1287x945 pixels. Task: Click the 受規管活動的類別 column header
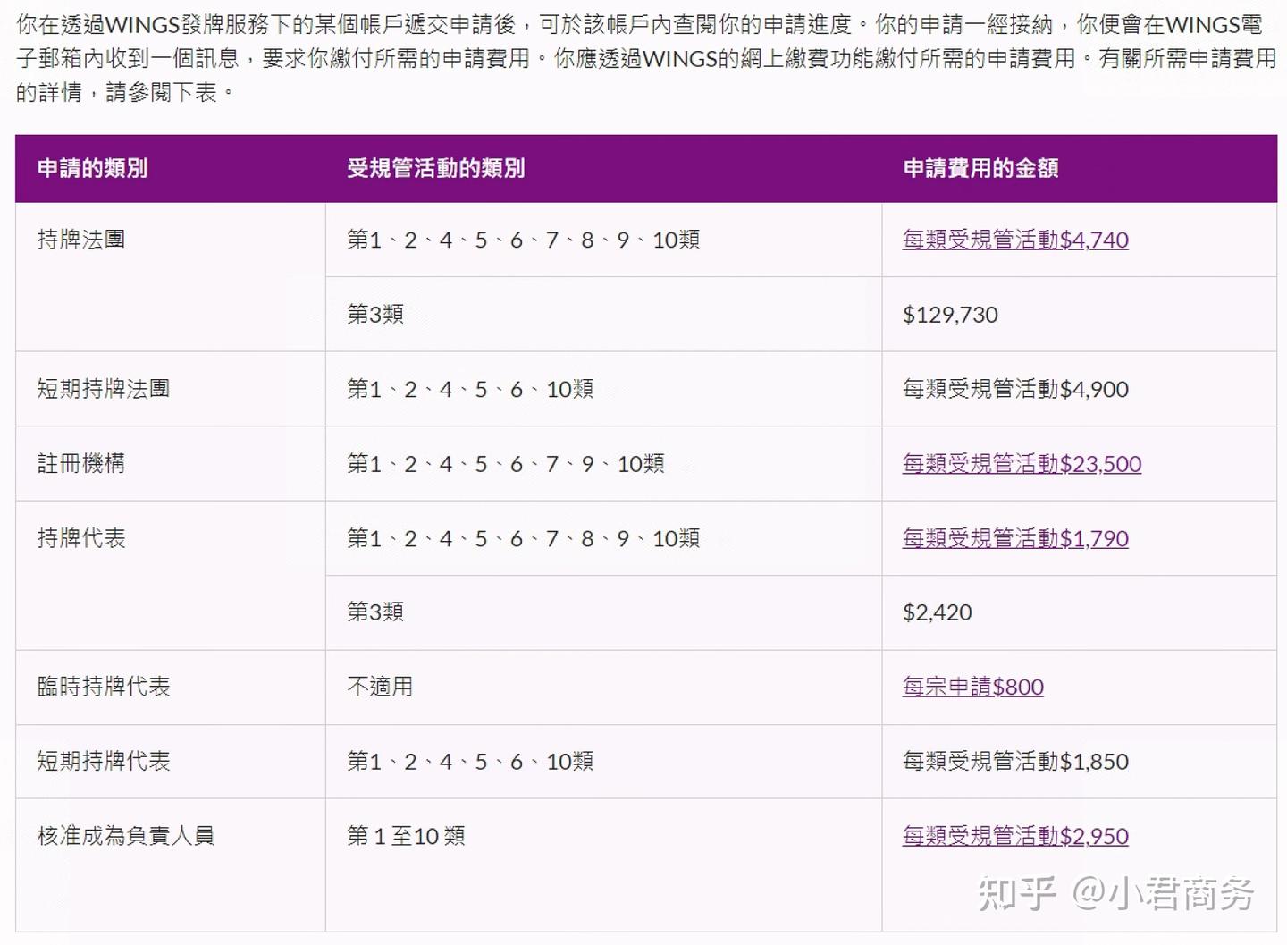tap(434, 168)
